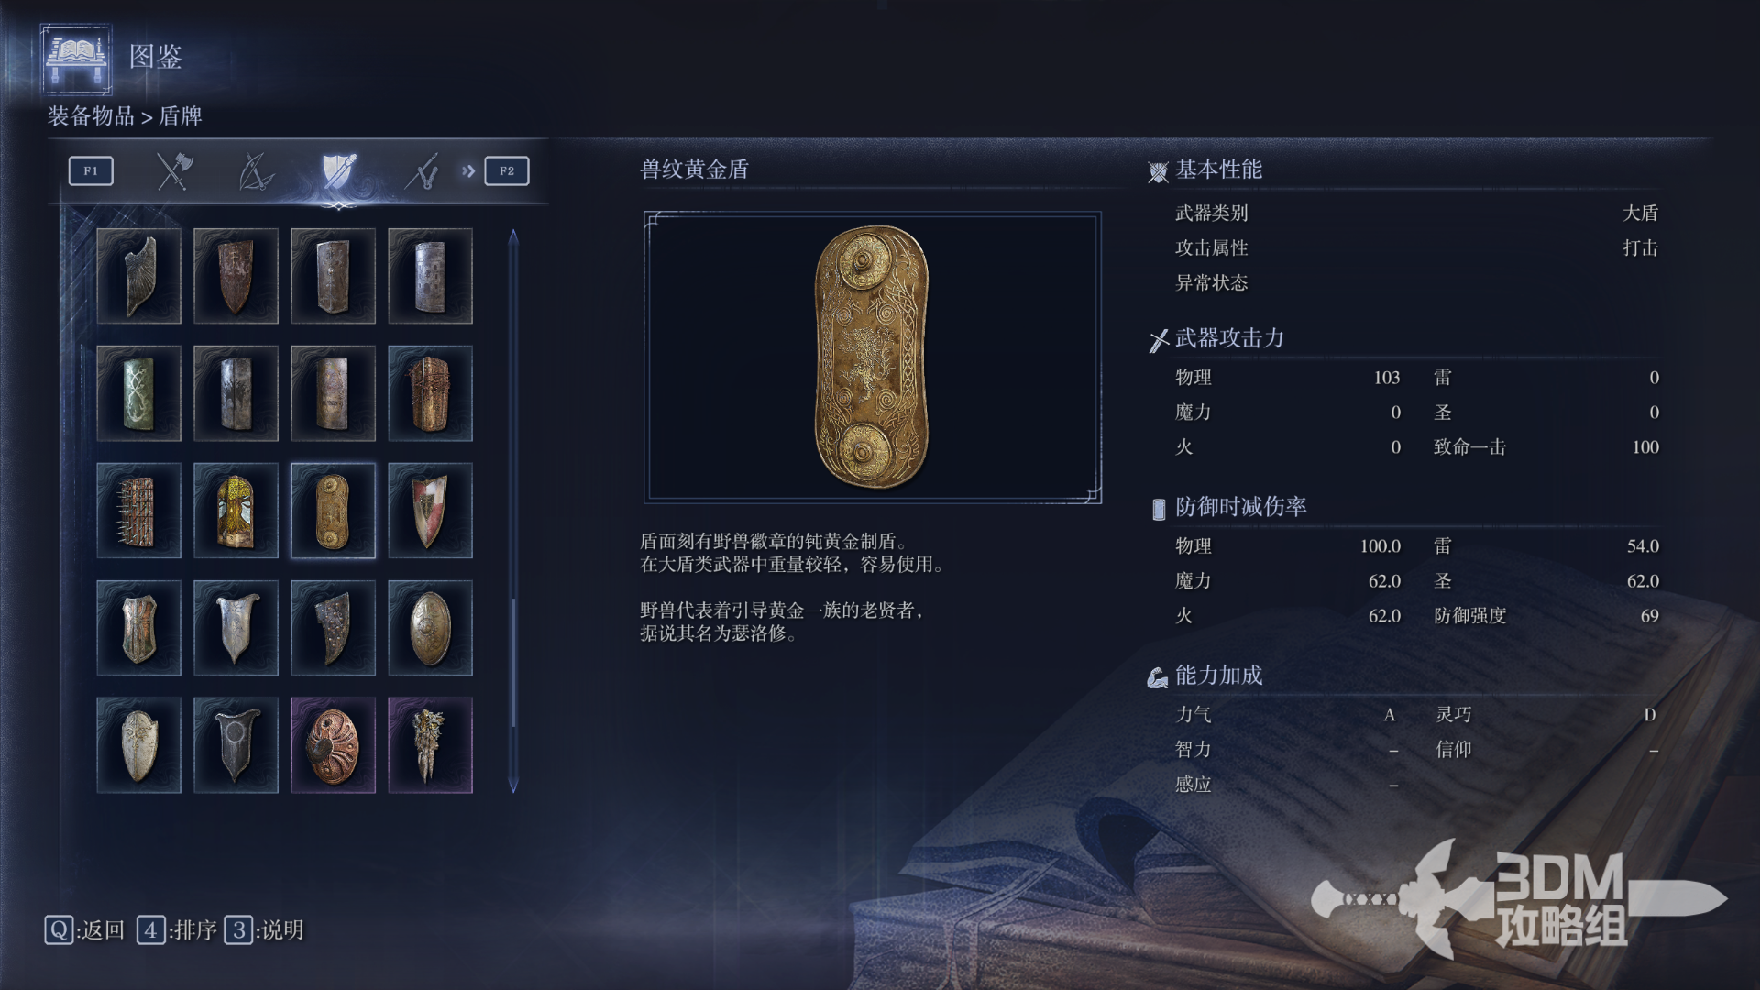1760x990 pixels.
Task: Click the 装备物品 breadcrumb link
Action: [x=91, y=116]
